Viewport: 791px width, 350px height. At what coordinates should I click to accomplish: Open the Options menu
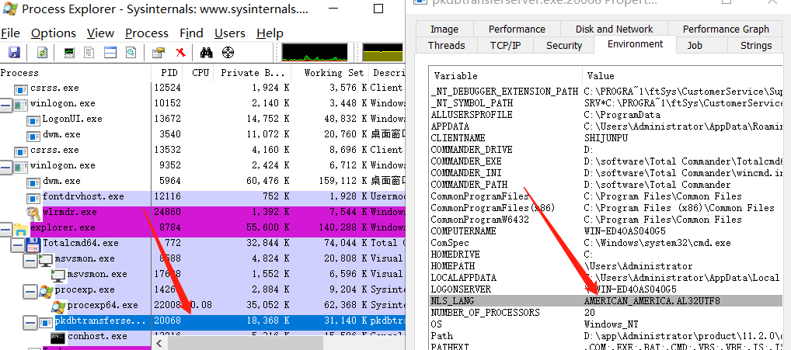coord(54,33)
